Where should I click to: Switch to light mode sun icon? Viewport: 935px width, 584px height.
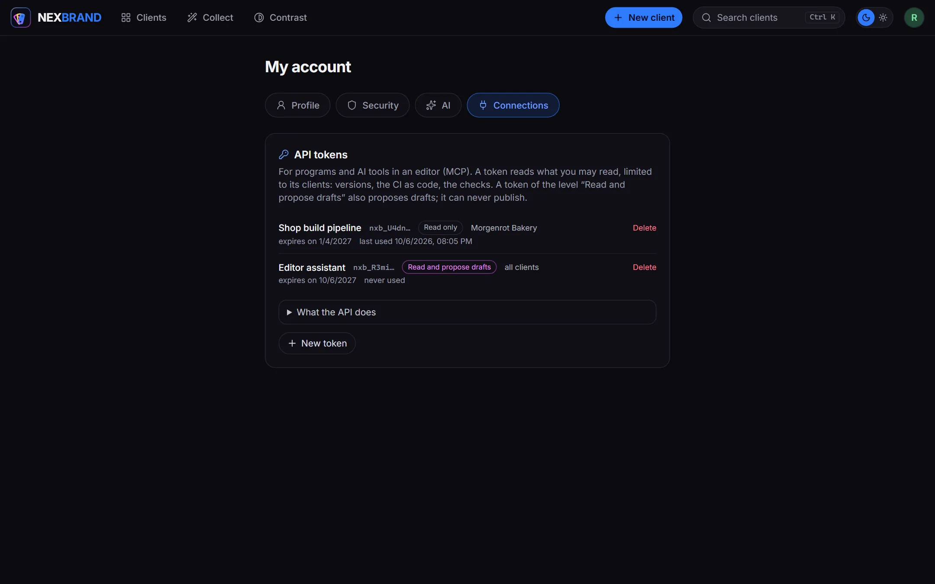click(883, 18)
